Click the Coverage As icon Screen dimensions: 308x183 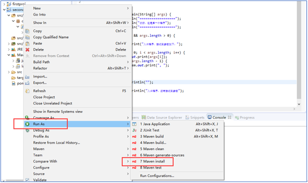27,117
